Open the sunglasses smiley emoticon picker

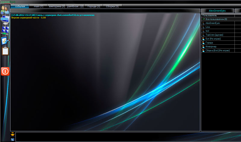(13, 134)
